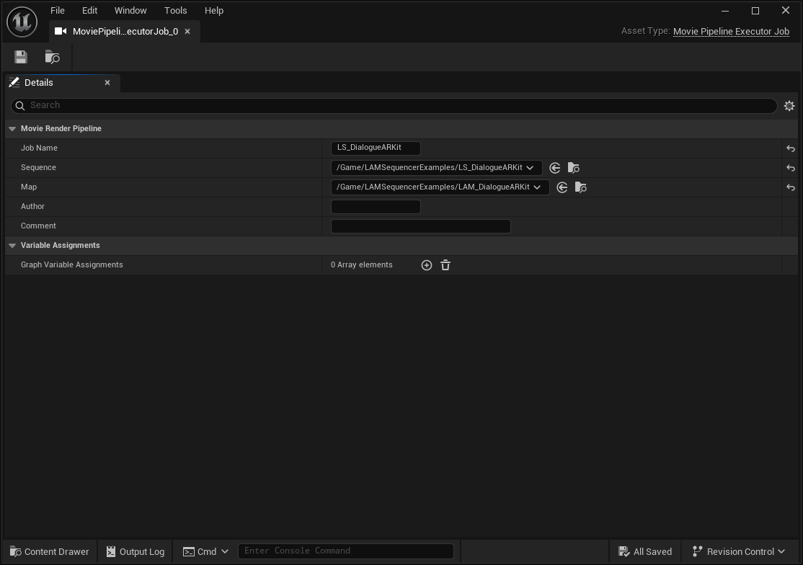The image size is (803, 565).
Task: Click the Job Name text field
Action: (x=376, y=148)
